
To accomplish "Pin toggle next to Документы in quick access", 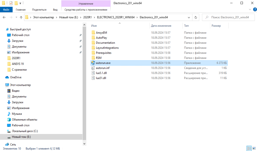I will tap(81, 47).
